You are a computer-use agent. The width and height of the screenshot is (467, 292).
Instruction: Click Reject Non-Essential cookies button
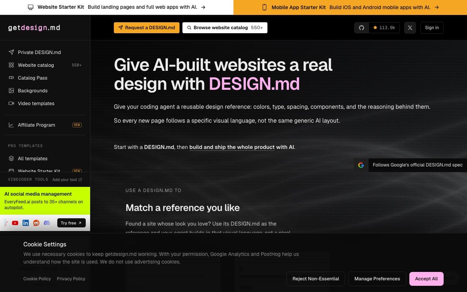pyautogui.click(x=316, y=278)
